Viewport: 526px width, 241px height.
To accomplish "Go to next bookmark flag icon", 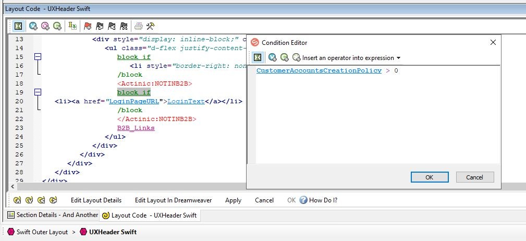I will point(100,26).
